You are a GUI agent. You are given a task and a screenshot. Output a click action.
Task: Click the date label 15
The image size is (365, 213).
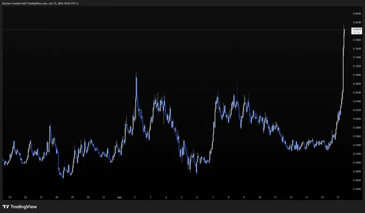click(x=338, y=197)
